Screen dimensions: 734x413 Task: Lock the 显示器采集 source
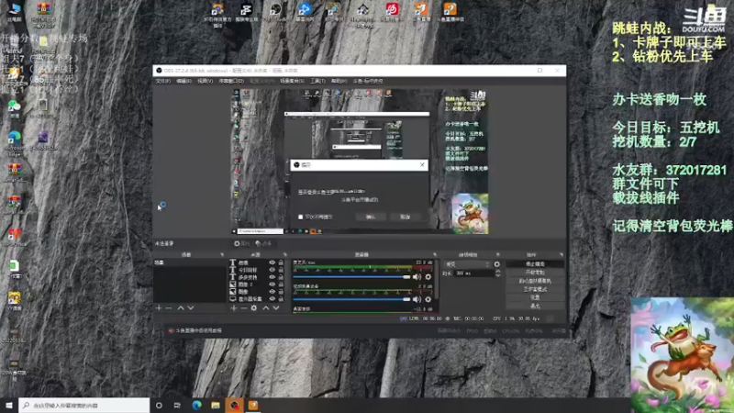click(281, 299)
